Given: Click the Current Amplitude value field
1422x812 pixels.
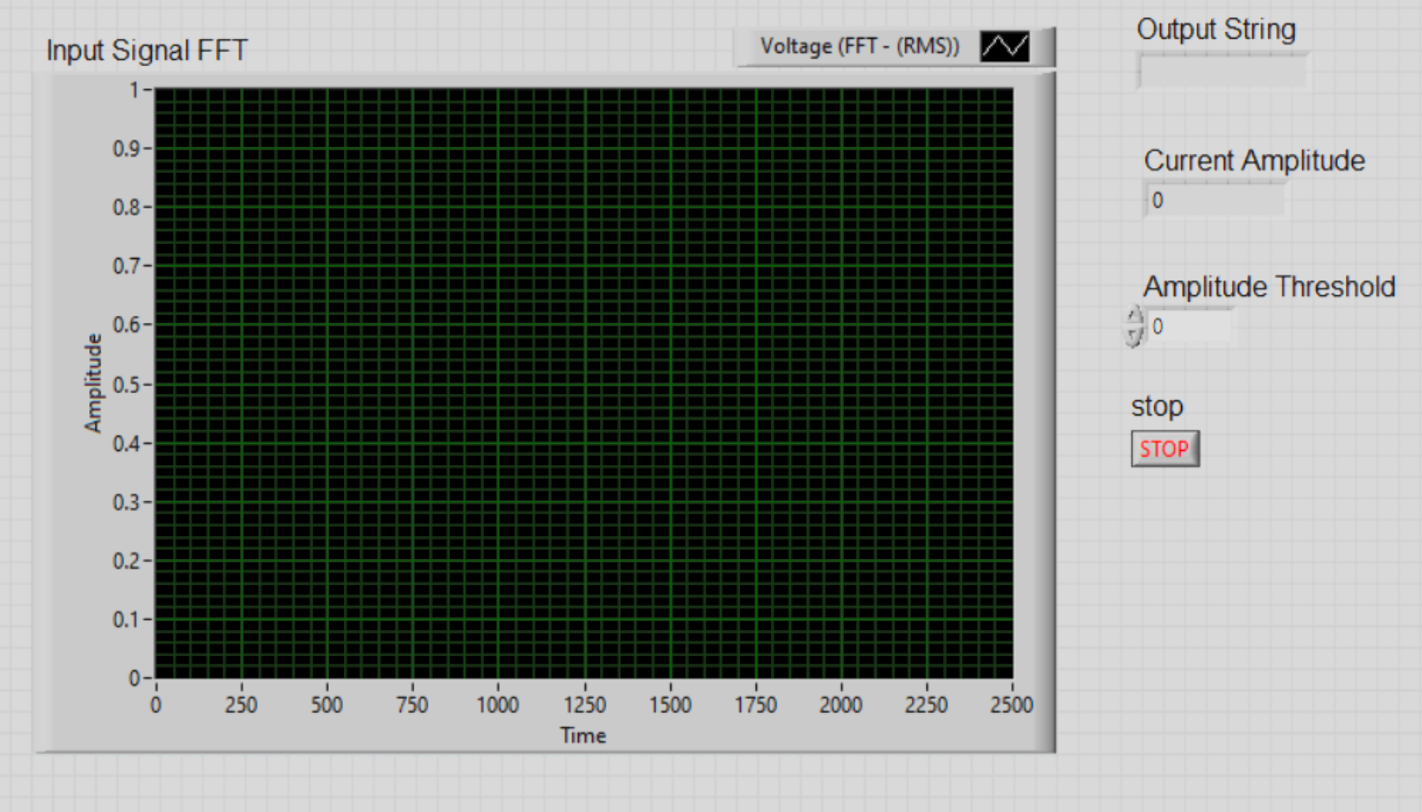Looking at the screenshot, I should 1214,200.
